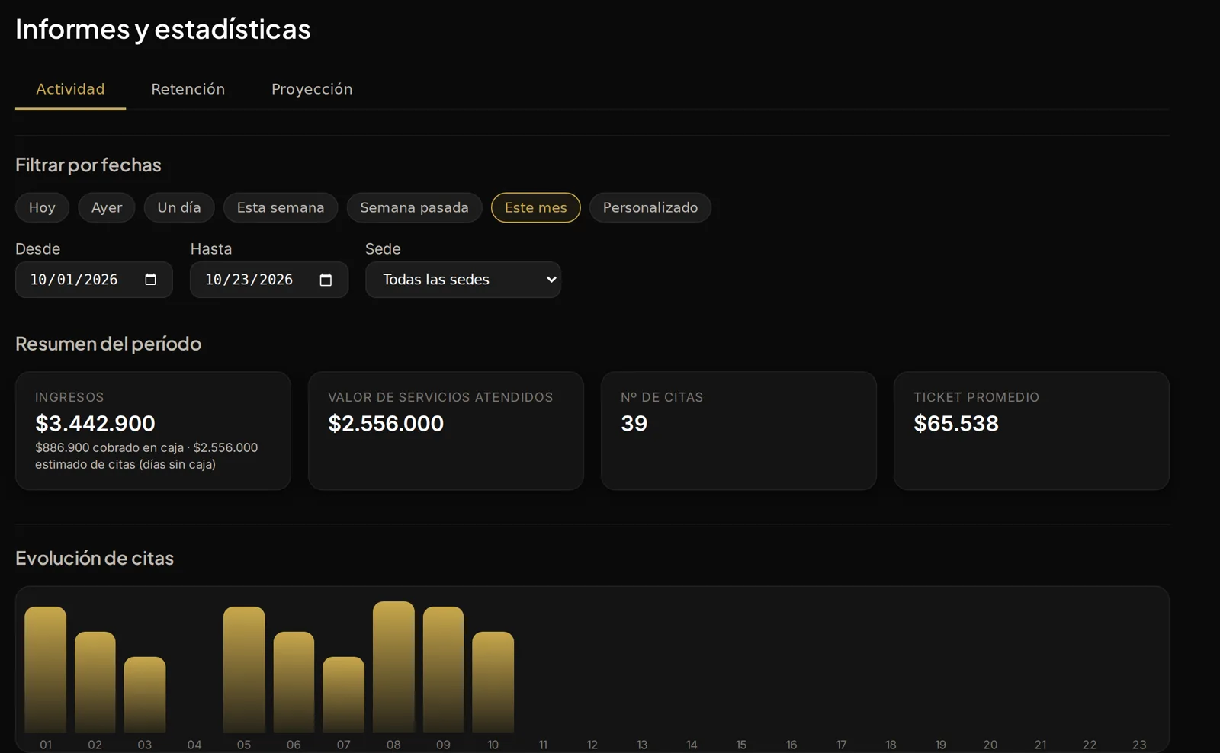
Task: Click the chart bar for day 02
Action: pyautogui.click(x=95, y=682)
